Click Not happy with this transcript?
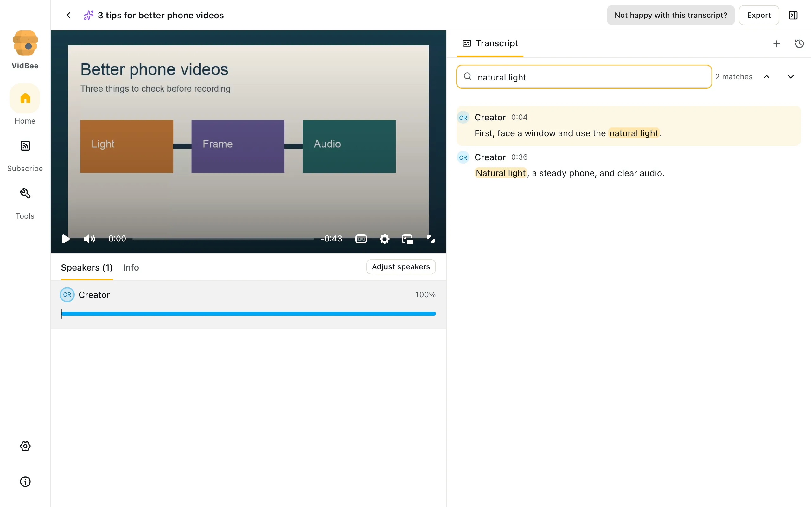 pyautogui.click(x=671, y=15)
